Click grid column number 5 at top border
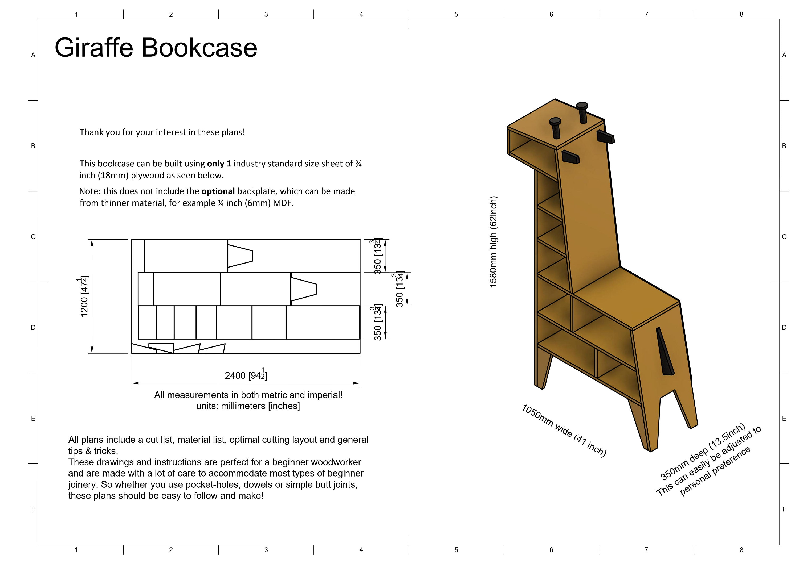Viewport: 799px width, 564px height. click(x=456, y=15)
